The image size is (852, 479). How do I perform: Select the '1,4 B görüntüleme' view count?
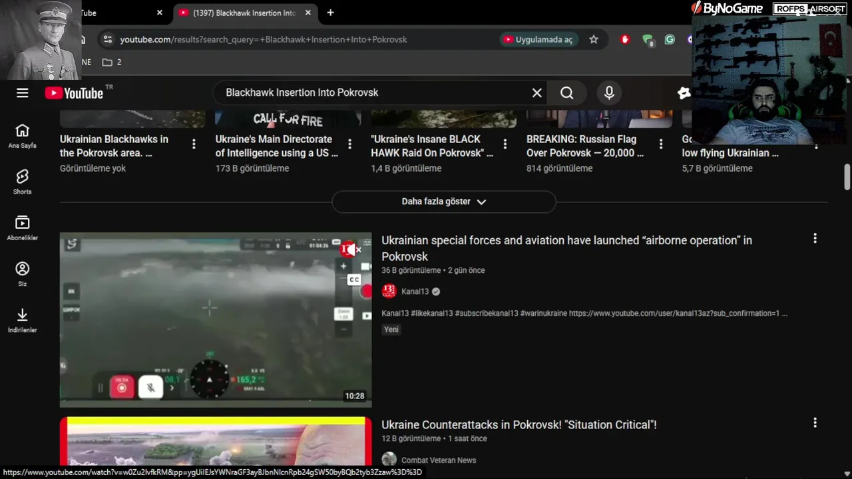(x=406, y=168)
